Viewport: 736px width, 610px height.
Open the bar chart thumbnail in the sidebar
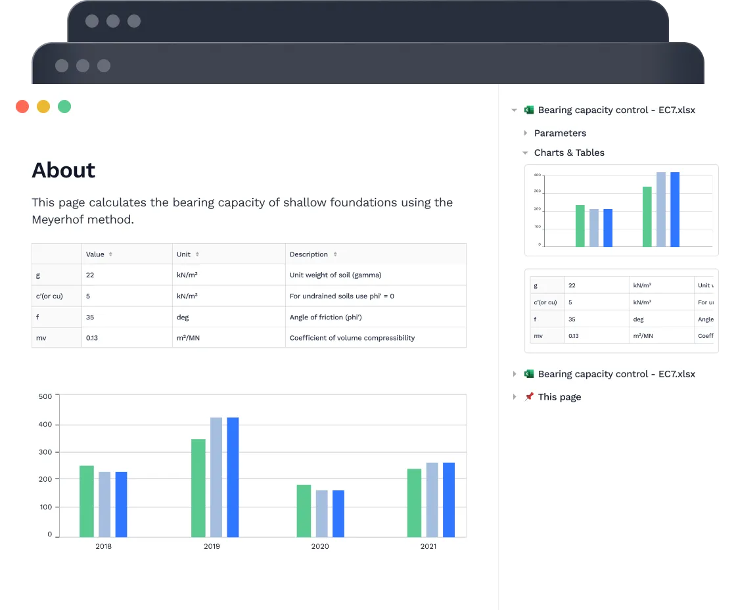pos(622,210)
